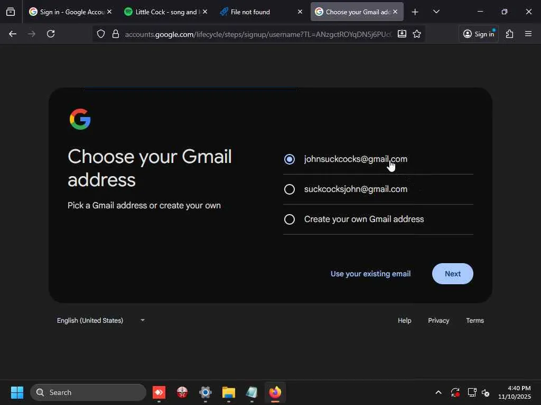The height and width of the screenshot is (405, 541).
Task: Select Choose your Gmail address tab
Action: [352, 12]
